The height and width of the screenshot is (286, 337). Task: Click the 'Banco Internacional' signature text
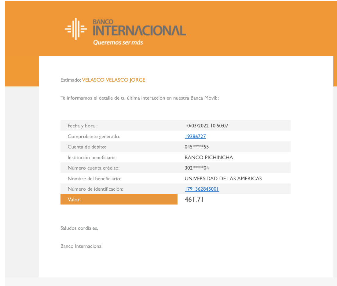click(x=82, y=246)
